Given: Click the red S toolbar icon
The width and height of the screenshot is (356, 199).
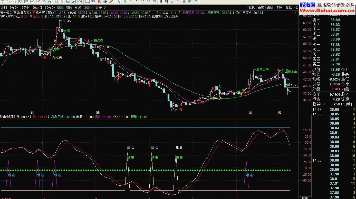Looking at the screenshot, I should pos(99,2).
